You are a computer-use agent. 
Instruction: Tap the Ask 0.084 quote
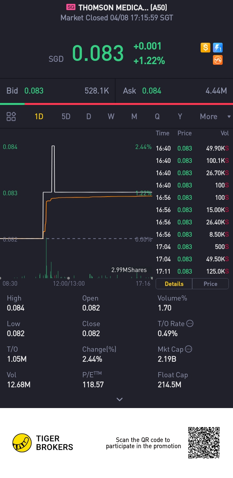click(x=175, y=91)
